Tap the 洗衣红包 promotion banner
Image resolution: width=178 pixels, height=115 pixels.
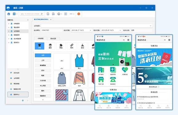(154, 57)
